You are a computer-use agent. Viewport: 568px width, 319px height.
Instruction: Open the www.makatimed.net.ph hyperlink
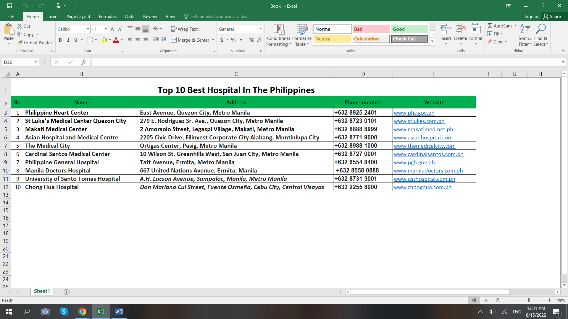423,129
